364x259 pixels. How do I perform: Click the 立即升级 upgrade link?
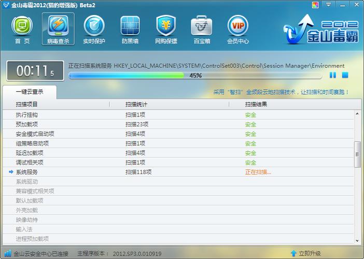coord(310,253)
